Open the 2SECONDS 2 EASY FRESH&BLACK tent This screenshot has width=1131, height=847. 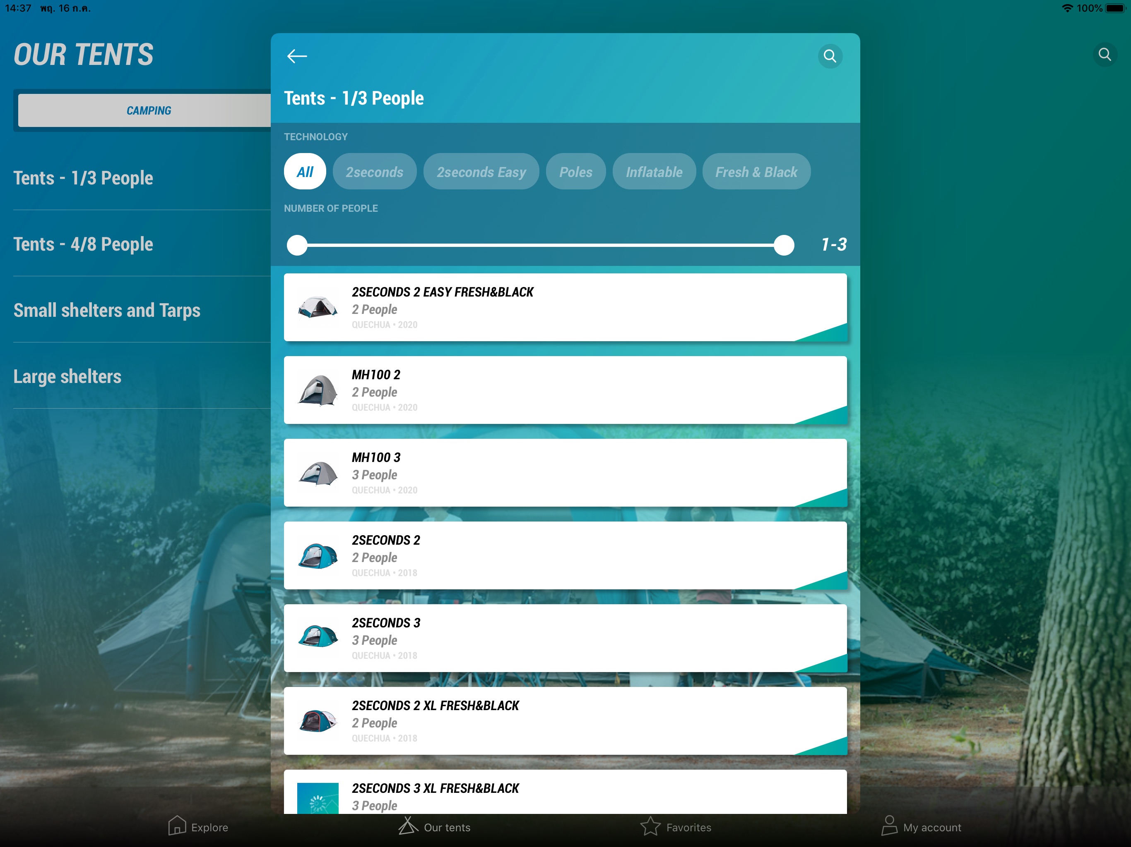565,307
